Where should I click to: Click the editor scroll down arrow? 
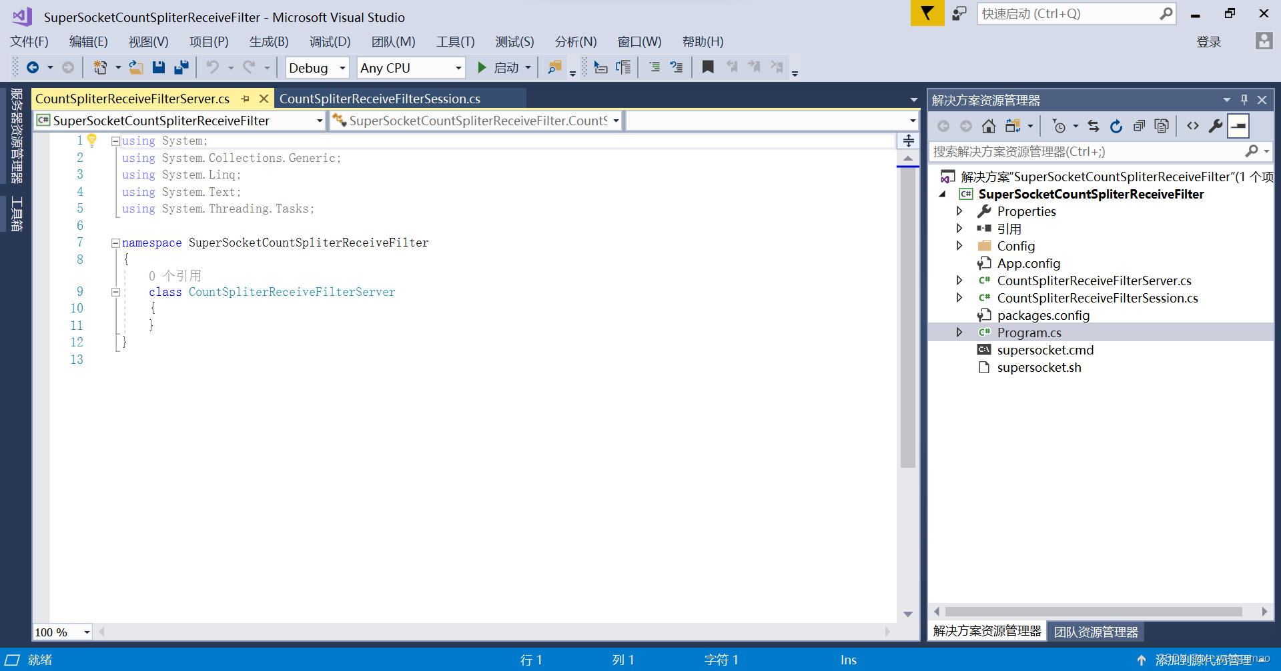click(x=907, y=614)
